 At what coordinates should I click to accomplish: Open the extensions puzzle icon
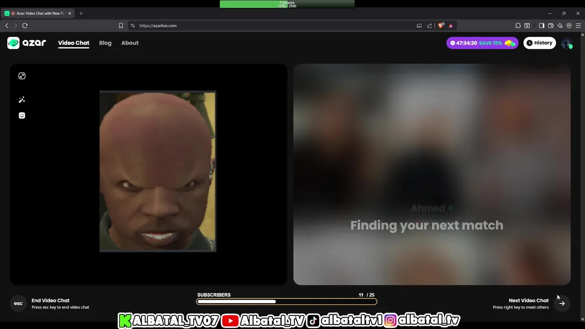(x=518, y=26)
